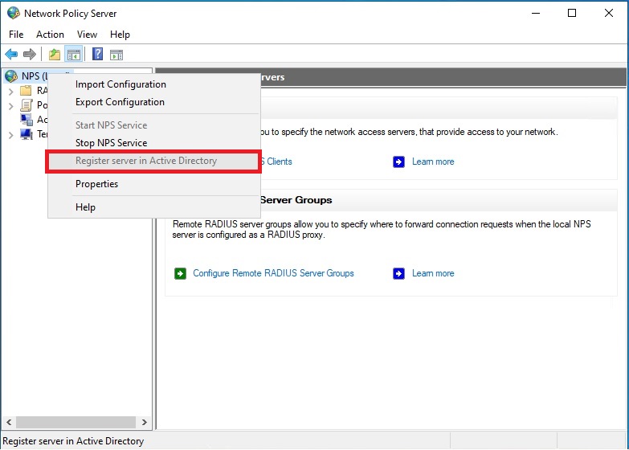Click the Templates Management monitor icon
Viewport: 629px width, 450px height.
(x=27, y=134)
